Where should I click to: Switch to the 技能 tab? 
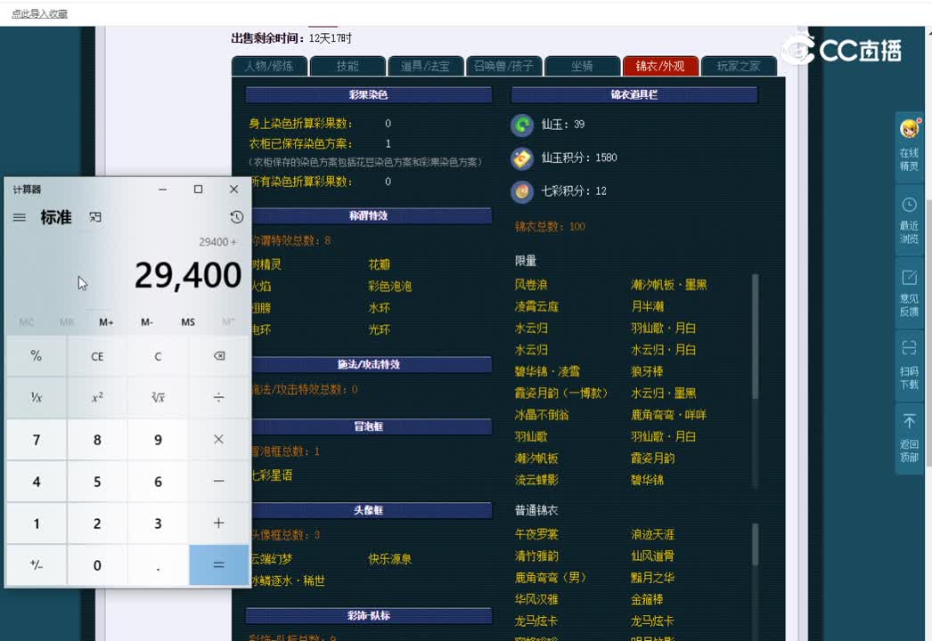[347, 65]
